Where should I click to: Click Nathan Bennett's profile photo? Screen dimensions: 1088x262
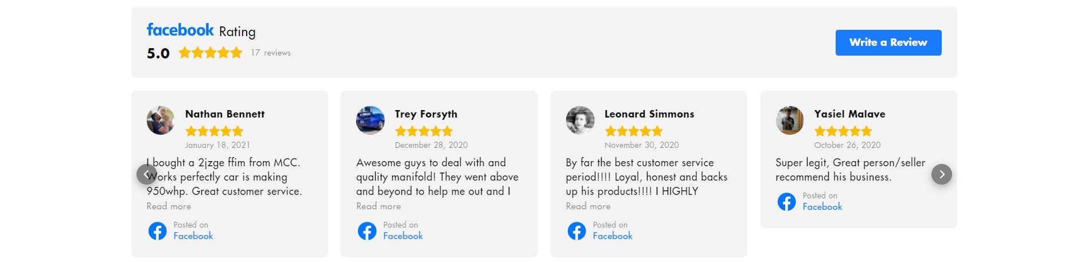pyautogui.click(x=161, y=120)
